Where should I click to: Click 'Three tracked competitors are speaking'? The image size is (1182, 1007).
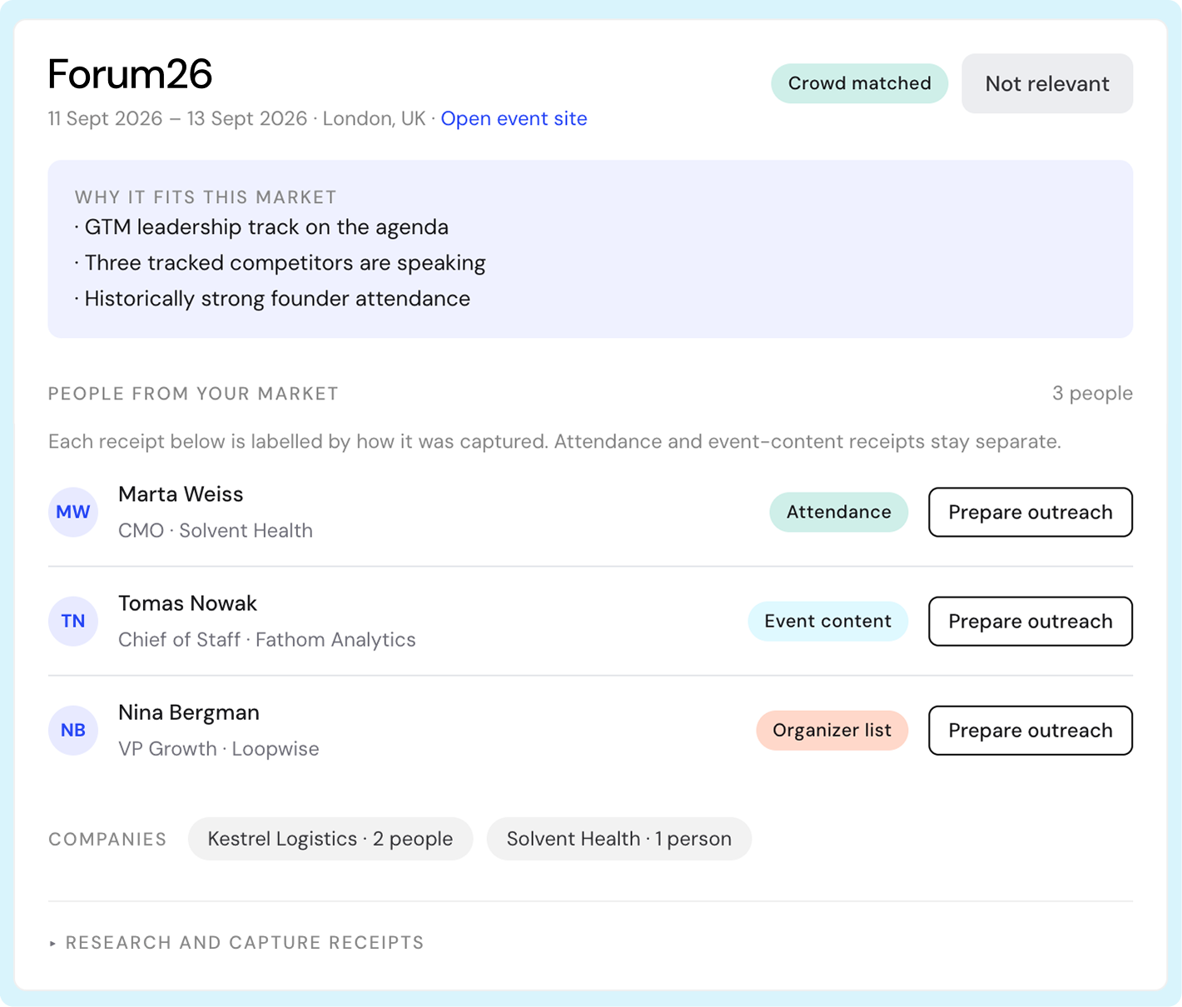pyautogui.click(x=285, y=263)
